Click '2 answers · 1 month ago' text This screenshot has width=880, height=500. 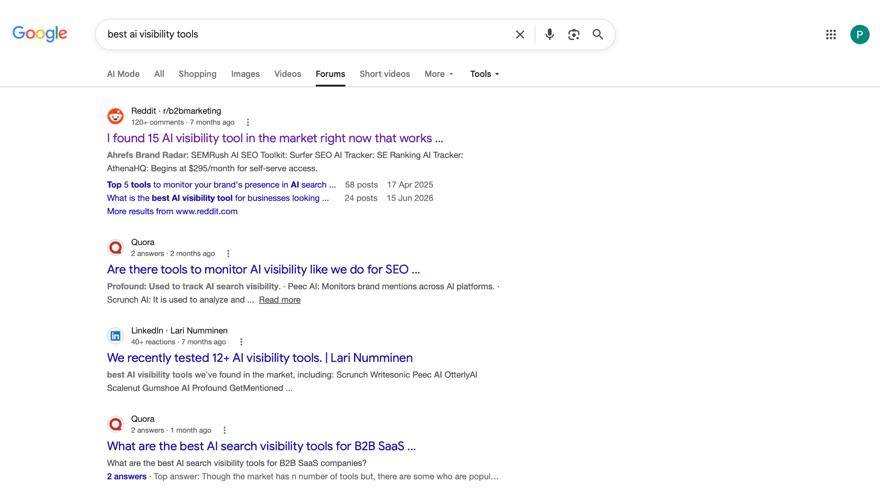(171, 430)
